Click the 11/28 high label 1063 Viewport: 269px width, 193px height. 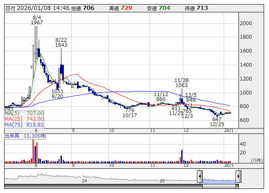181,85
